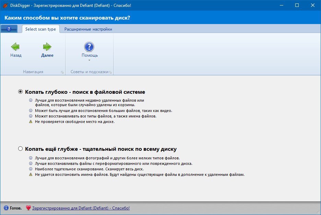This screenshot has height=215, width=321.
Task: Click the 'Копать глубоко - поиск в файловой системе' label
Action: point(85,92)
